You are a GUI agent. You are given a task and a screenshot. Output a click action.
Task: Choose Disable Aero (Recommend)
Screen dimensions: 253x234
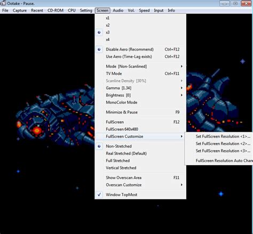click(x=140, y=50)
